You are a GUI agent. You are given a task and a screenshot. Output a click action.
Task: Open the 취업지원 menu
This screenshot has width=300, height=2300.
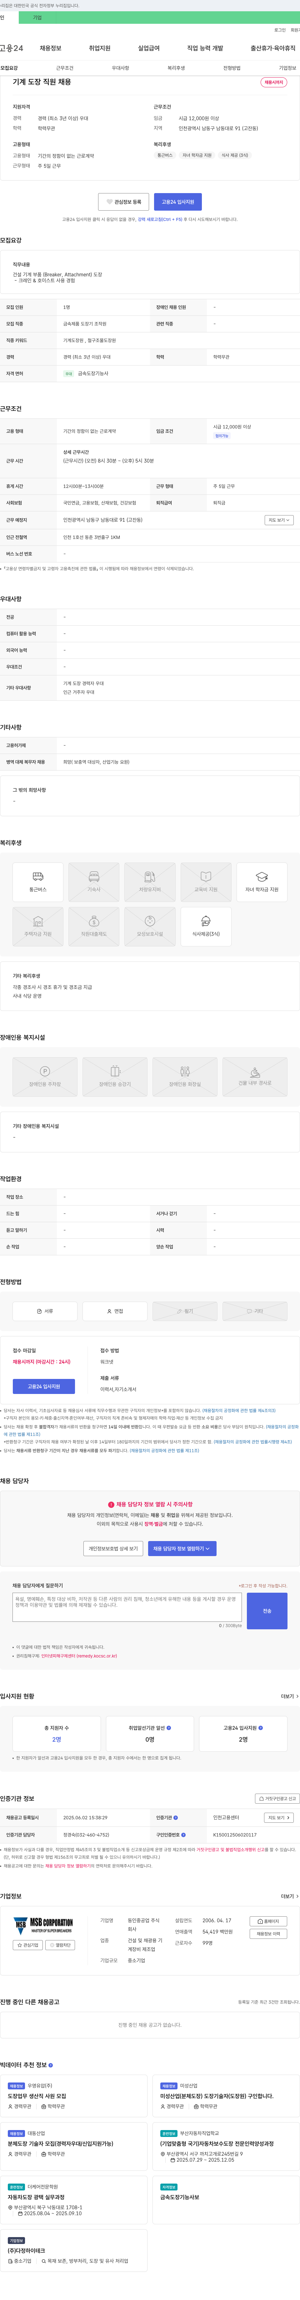click(x=100, y=48)
